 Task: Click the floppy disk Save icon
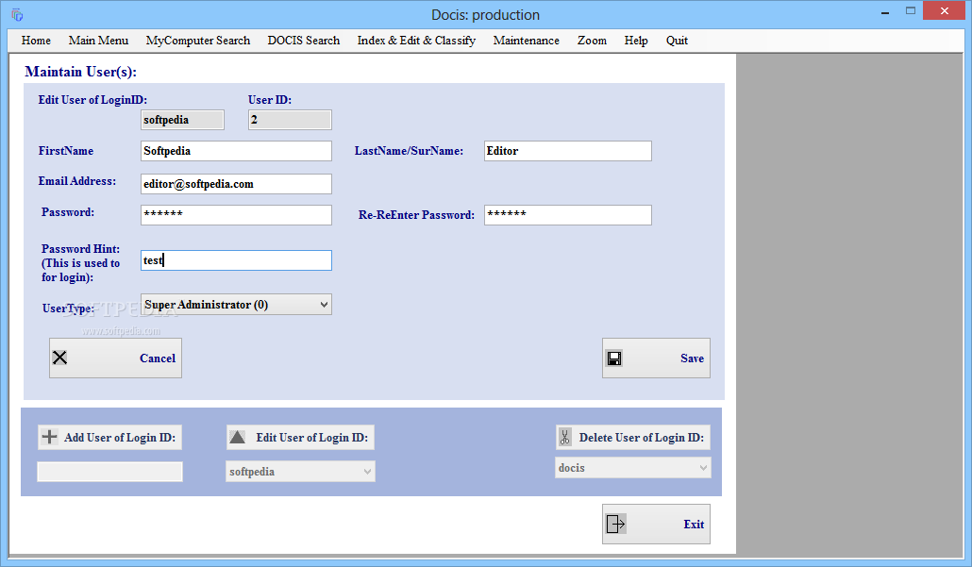click(x=613, y=359)
